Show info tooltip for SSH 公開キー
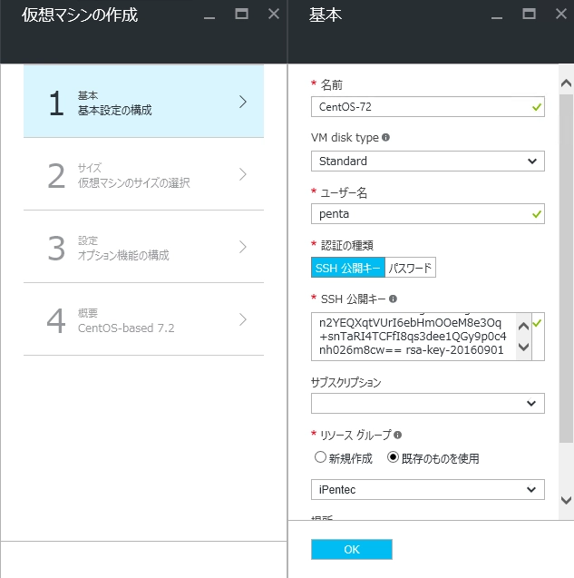 (394, 299)
